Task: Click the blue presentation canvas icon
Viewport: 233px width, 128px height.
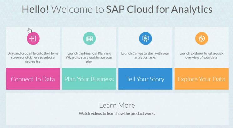Action: 145,38
